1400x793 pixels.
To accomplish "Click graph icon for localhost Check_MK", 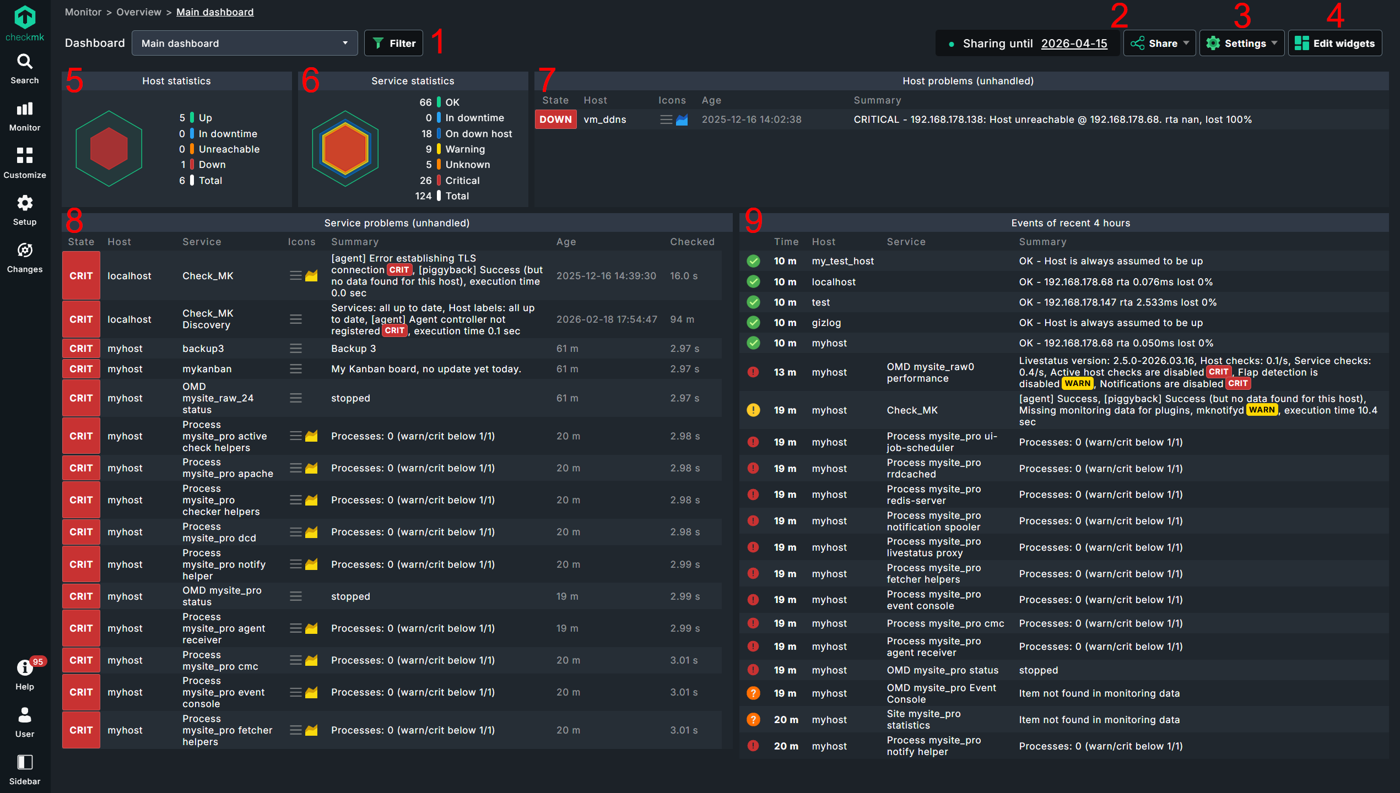I will 311,276.
